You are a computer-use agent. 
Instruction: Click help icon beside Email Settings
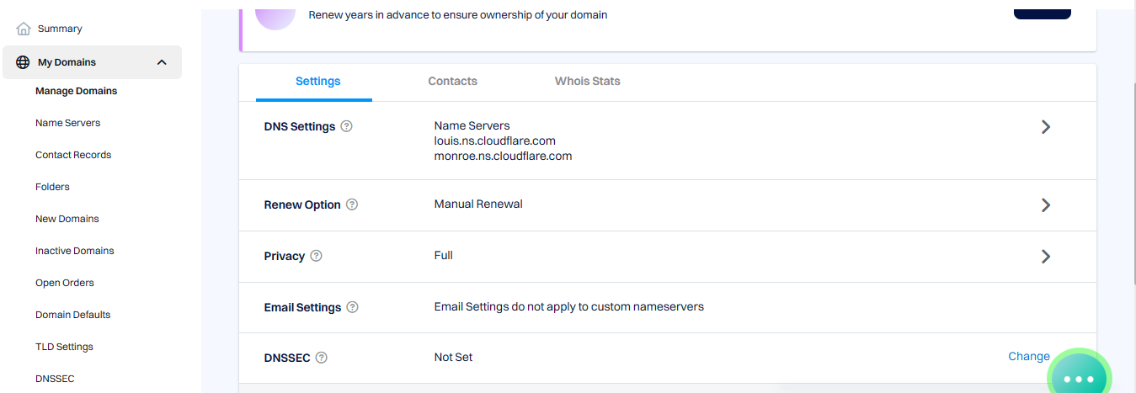(352, 307)
